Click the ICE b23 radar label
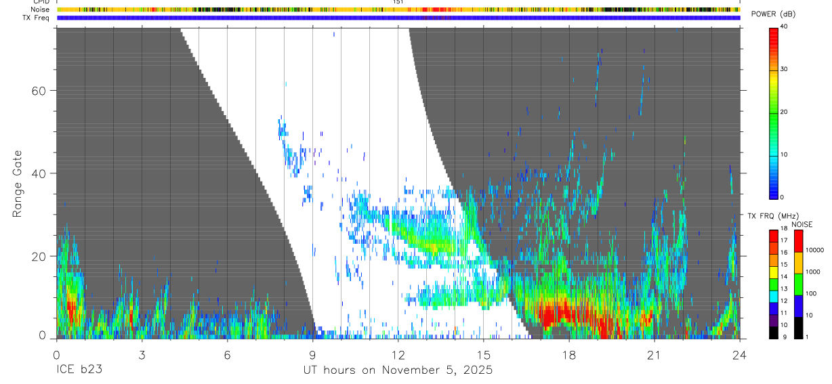This screenshot has width=832, height=384. [80, 370]
